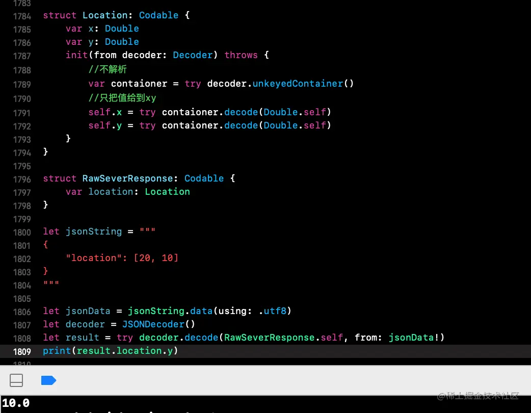The width and height of the screenshot is (531, 413).
Task: Click line number 1809 in the gutter
Action: coord(22,351)
